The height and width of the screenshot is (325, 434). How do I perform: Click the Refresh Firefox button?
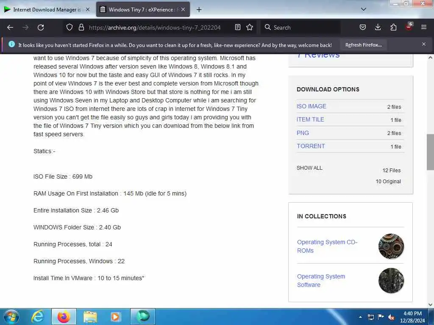coord(363,45)
